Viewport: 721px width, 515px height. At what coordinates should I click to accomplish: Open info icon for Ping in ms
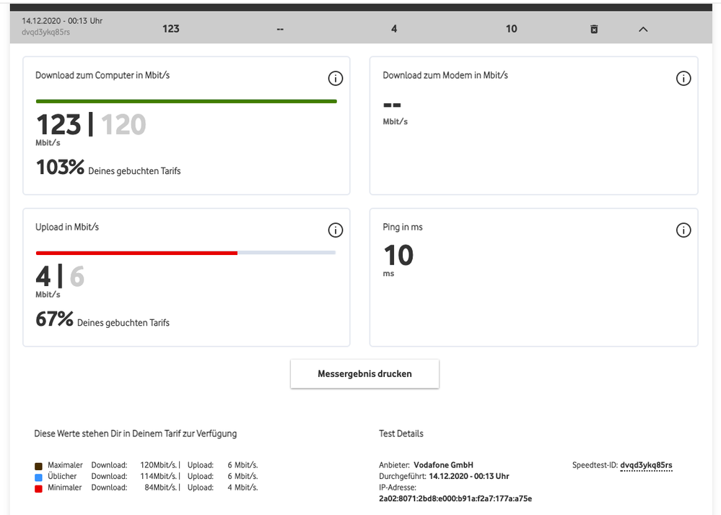coord(683,230)
